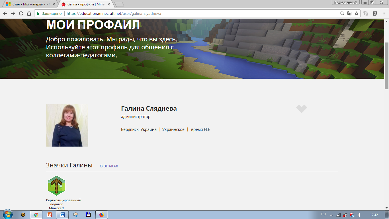Click the Google Translate icon
The width and height of the screenshot is (389, 219).
[x=349, y=13]
